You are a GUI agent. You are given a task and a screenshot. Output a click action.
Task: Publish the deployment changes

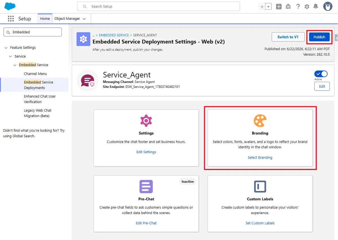[319, 37]
